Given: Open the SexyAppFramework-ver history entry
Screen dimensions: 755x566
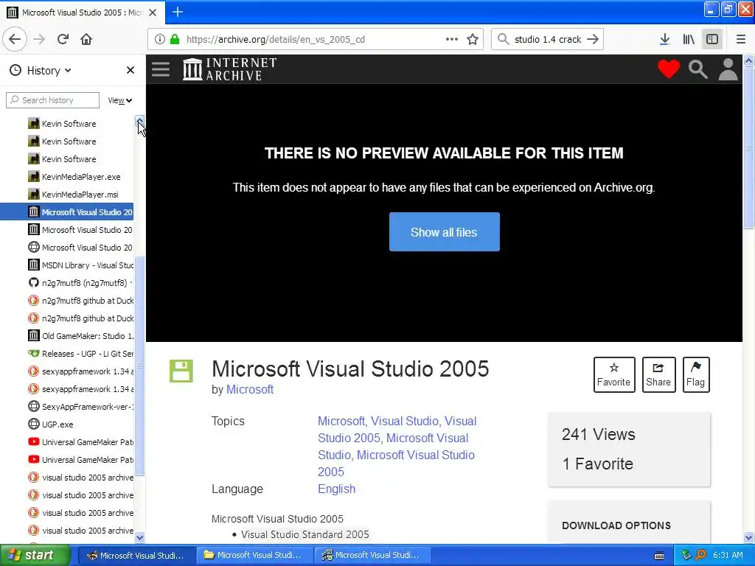Looking at the screenshot, I should point(80,407).
